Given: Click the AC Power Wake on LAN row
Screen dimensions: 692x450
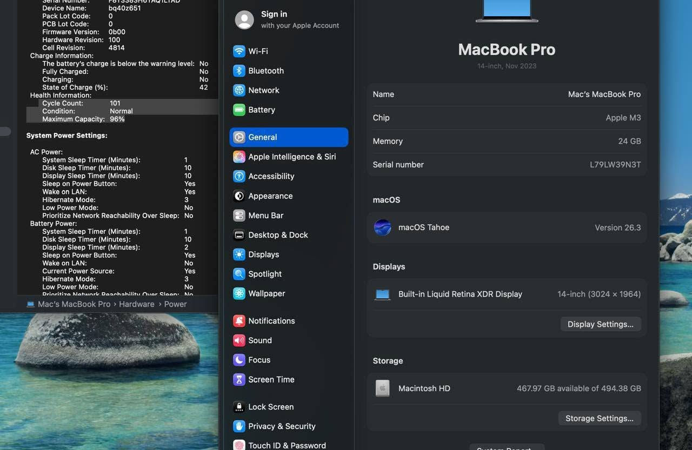Looking at the screenshot, I should (119, 192).
